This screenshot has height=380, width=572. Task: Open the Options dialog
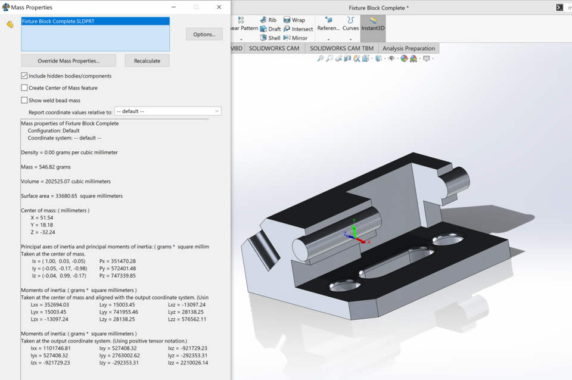point(204,34)
